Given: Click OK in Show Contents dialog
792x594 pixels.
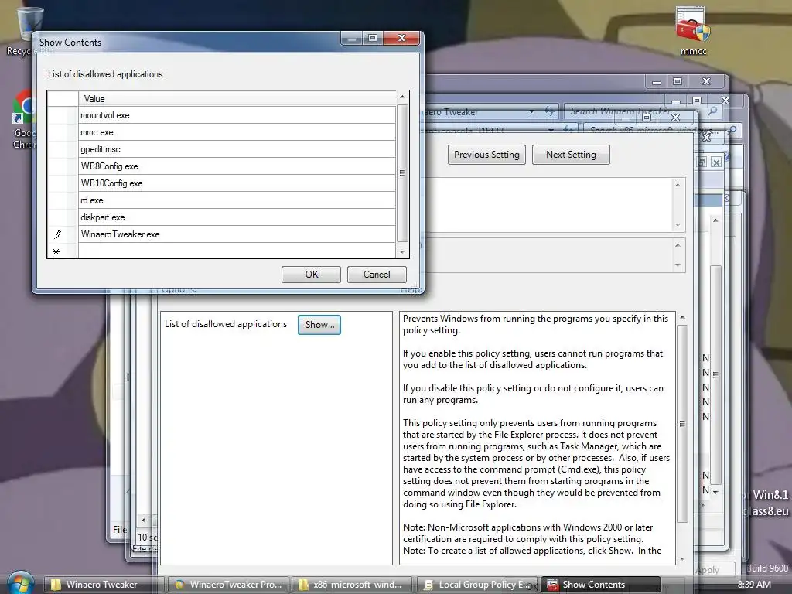Looking at the screenshot, I should (311, 275).
